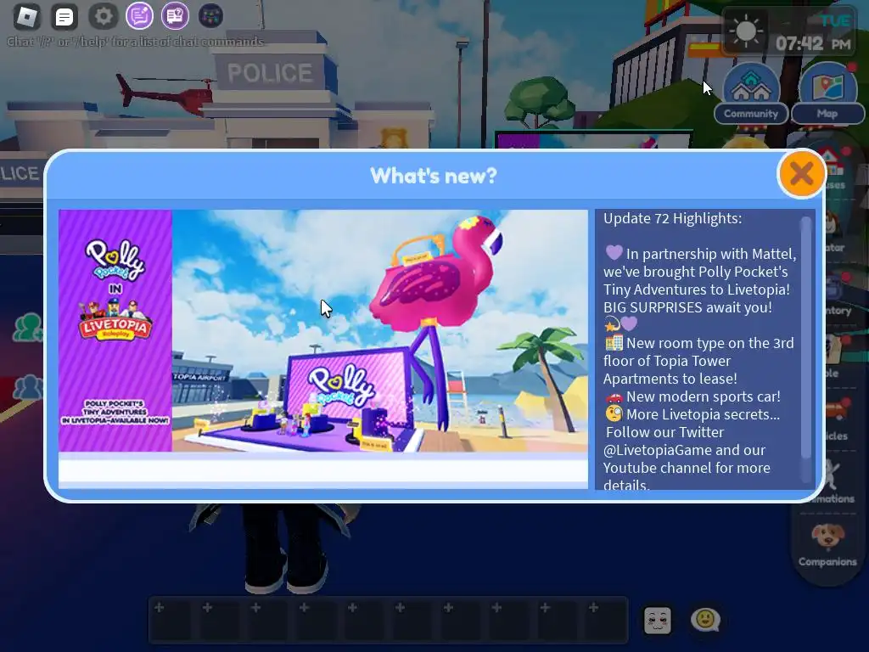Open the Map button
Screen dimensions: 869x652
click(827, 94)
